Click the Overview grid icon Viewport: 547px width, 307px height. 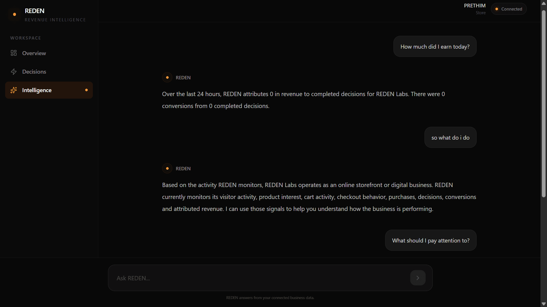tap(14, 53)
